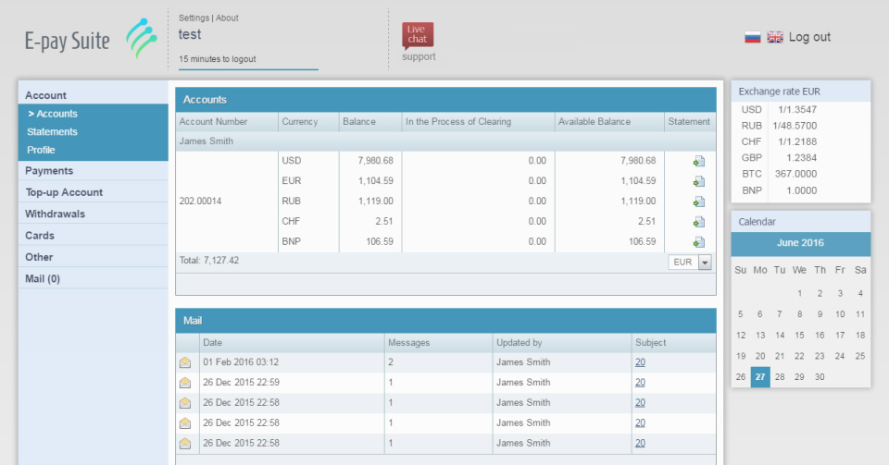
Task: Click the Total: 7,127.42 text
Action: [209, 261]
